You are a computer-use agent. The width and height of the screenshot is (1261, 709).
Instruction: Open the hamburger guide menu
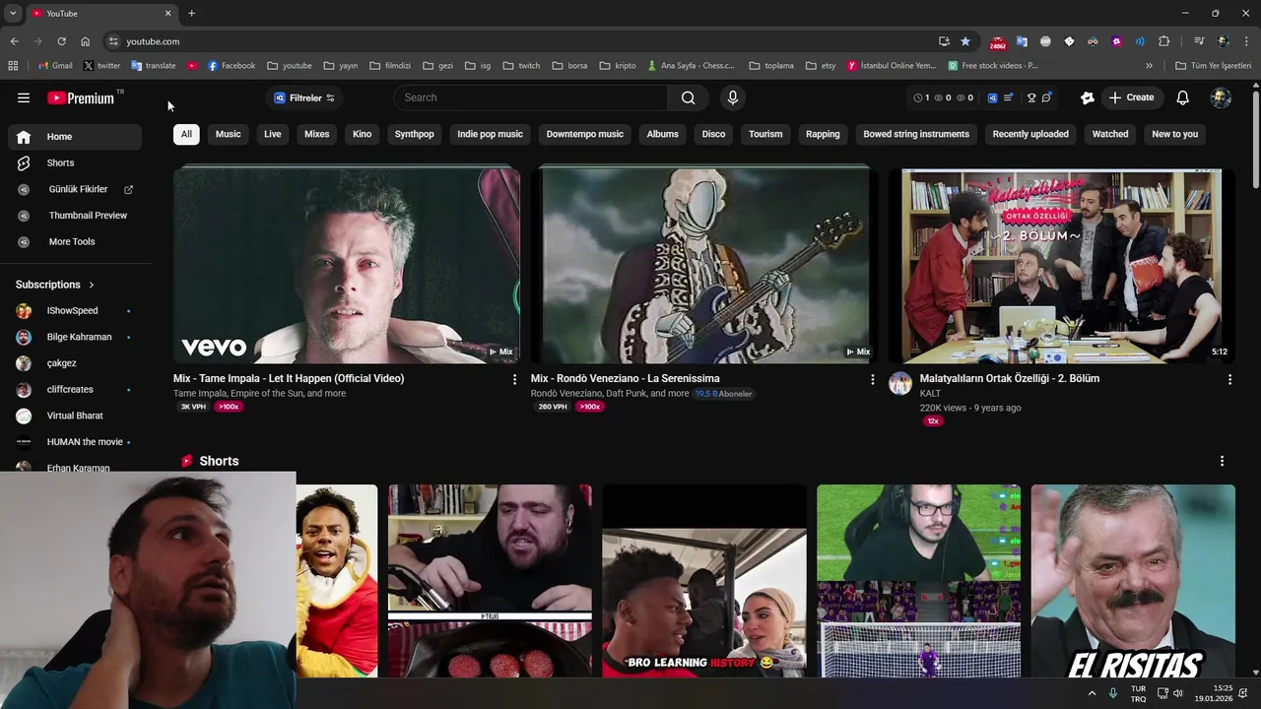[24, 97]
